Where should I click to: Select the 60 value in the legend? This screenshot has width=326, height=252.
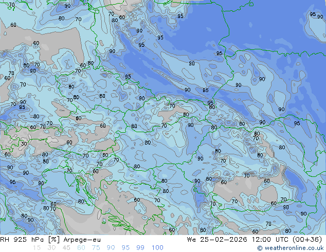pyautogui.click(x=81, y=248)
